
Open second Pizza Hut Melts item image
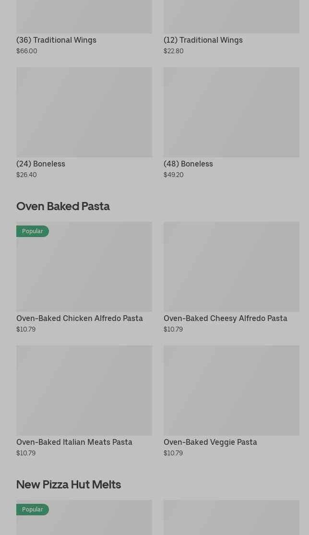(231, 518)
